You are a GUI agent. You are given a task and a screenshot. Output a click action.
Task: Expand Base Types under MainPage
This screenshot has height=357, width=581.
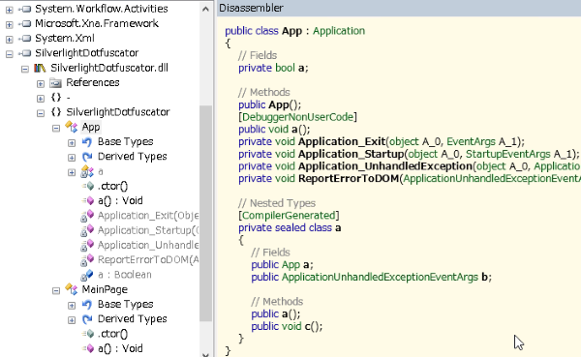point(72,306)
